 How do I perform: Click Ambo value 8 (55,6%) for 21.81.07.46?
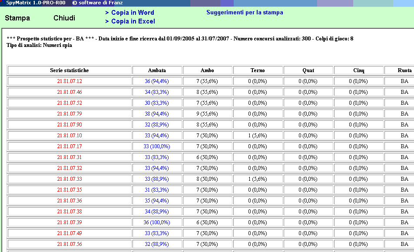click(x=207, y=92)
